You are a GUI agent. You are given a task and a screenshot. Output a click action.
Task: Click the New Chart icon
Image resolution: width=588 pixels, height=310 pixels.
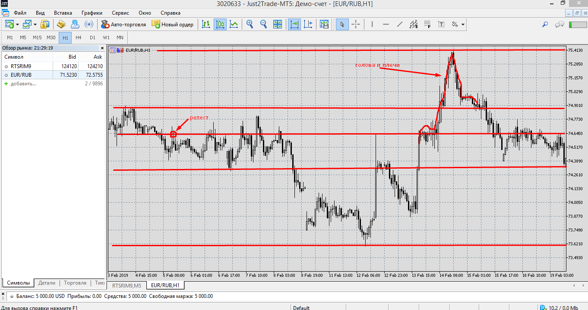9,24
